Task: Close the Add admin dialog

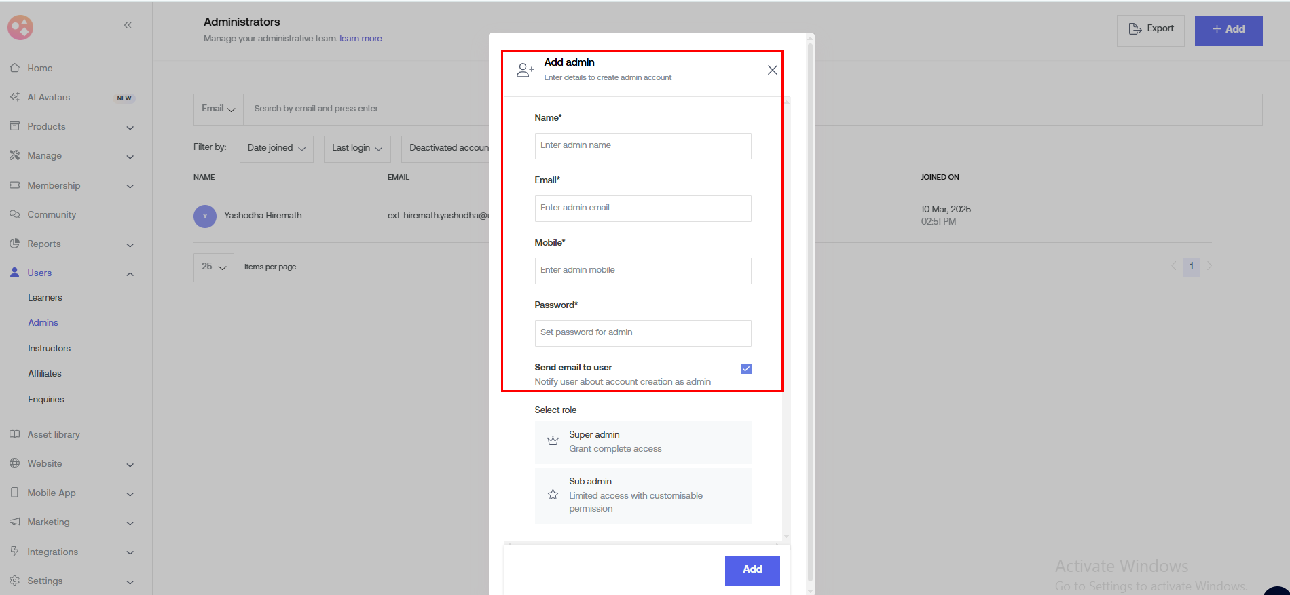Action: pos(772,70)
